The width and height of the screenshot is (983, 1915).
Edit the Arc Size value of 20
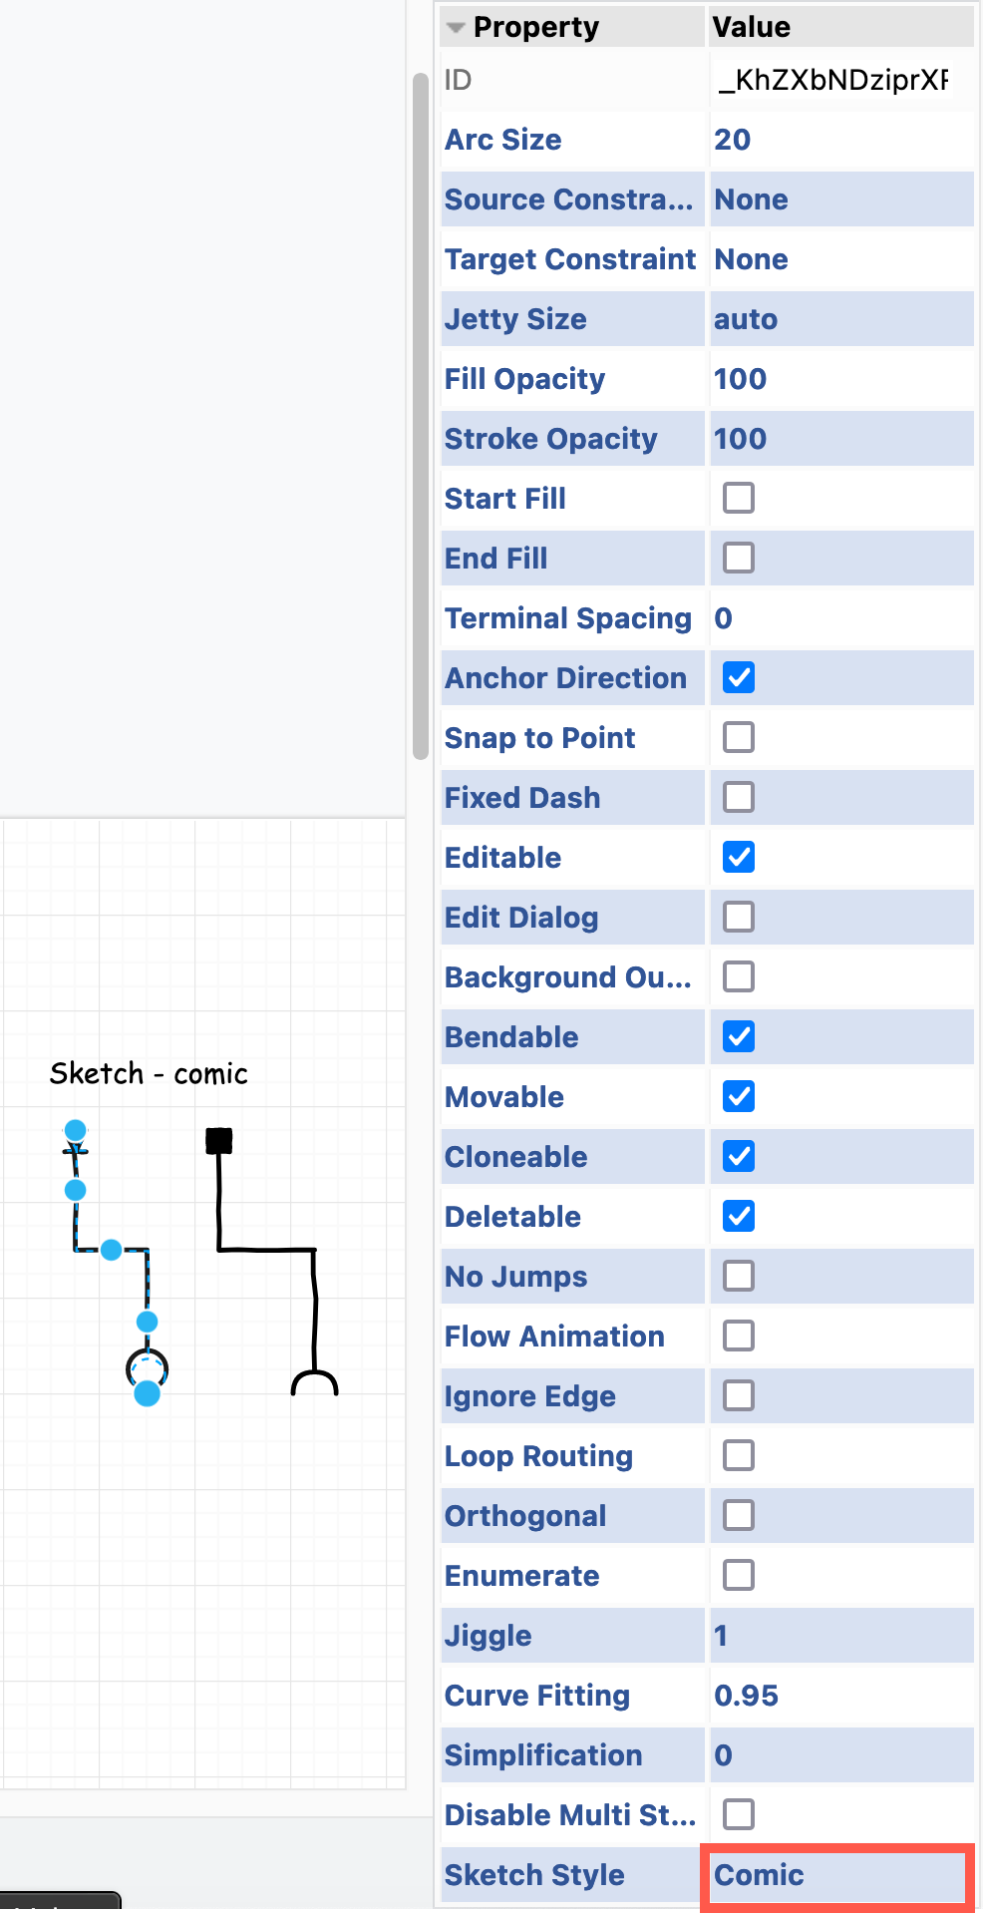[x=734, y=140]
